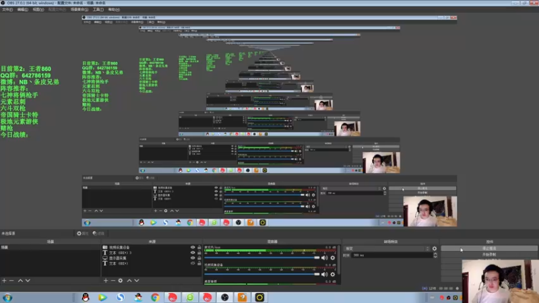Select the 场景 entry in scenes list
Viewport: 539px width, 303px height.
coord(50,247)
